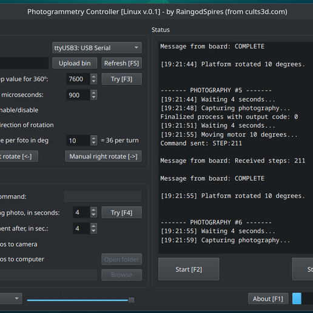Screen dimensions: 313x313
Task: Decrease microseconds value 900 with down arrow
Action: pyautogui.click(x=93, y=98)
